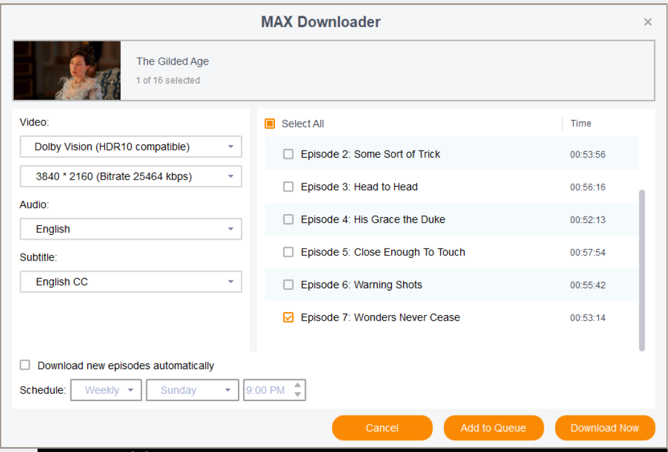Click the 00:56:16 duration of Episode 3
The image size is (668, 452).
(x=588, y=187)
